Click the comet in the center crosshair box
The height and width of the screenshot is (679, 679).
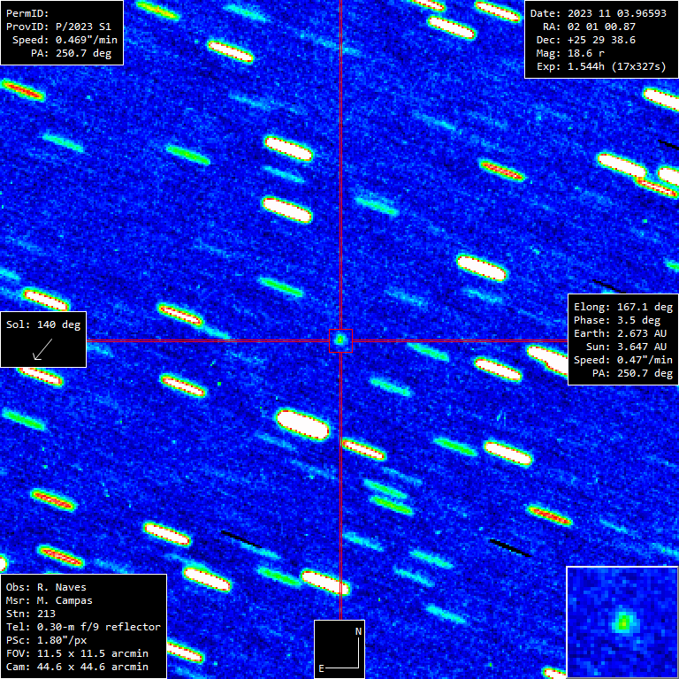[340, 340]
